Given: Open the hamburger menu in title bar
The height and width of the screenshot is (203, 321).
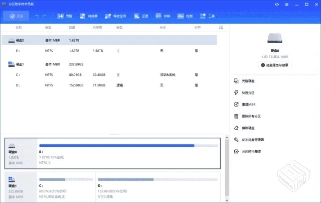Looking at the screenshot, I should 287,5.
